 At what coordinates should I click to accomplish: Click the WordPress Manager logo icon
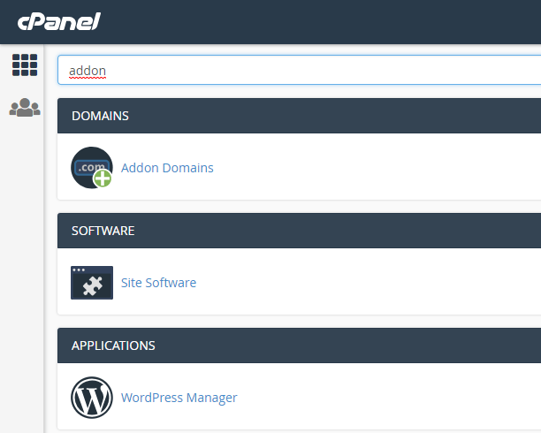point(92,398)
